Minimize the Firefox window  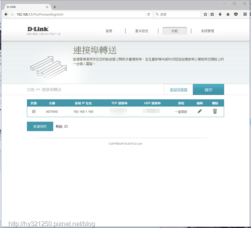224,4
